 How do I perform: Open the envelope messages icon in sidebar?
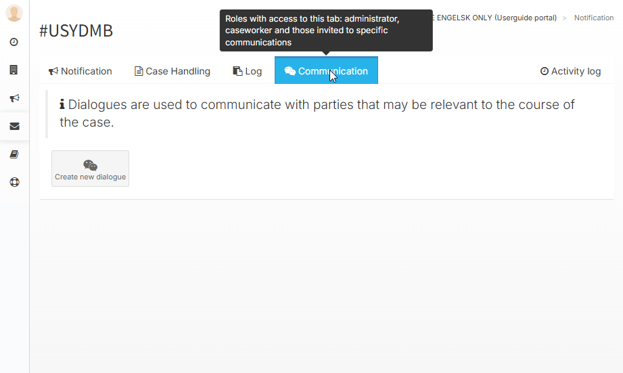(14, 126)
